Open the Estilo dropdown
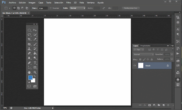Viewport: 182px width, 110px height. (x=77, y=8)
